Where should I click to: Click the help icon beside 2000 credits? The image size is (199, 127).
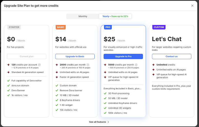coord(88,65)
